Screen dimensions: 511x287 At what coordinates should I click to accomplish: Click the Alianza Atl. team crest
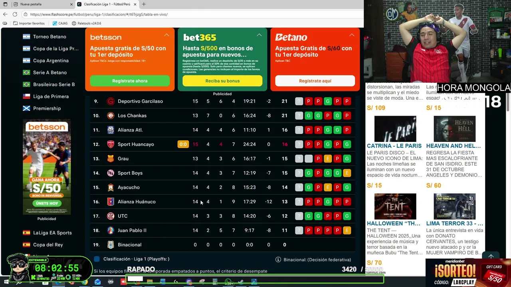[111, 130]
